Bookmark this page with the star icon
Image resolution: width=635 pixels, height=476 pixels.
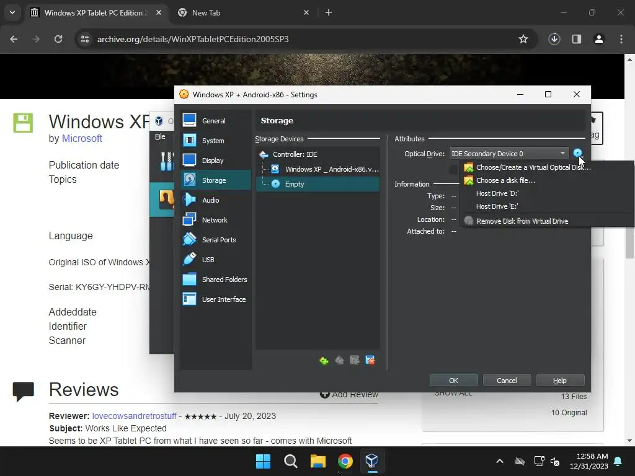click(x=523, y=39)
